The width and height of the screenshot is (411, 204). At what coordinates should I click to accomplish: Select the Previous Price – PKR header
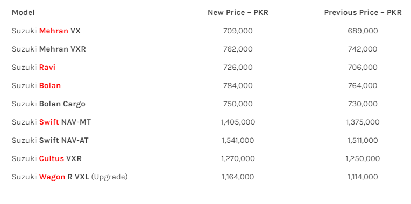[363, 12]
